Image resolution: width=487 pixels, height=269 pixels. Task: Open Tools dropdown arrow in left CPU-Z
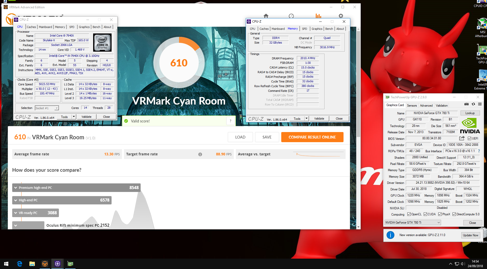(x=74, y=117)
